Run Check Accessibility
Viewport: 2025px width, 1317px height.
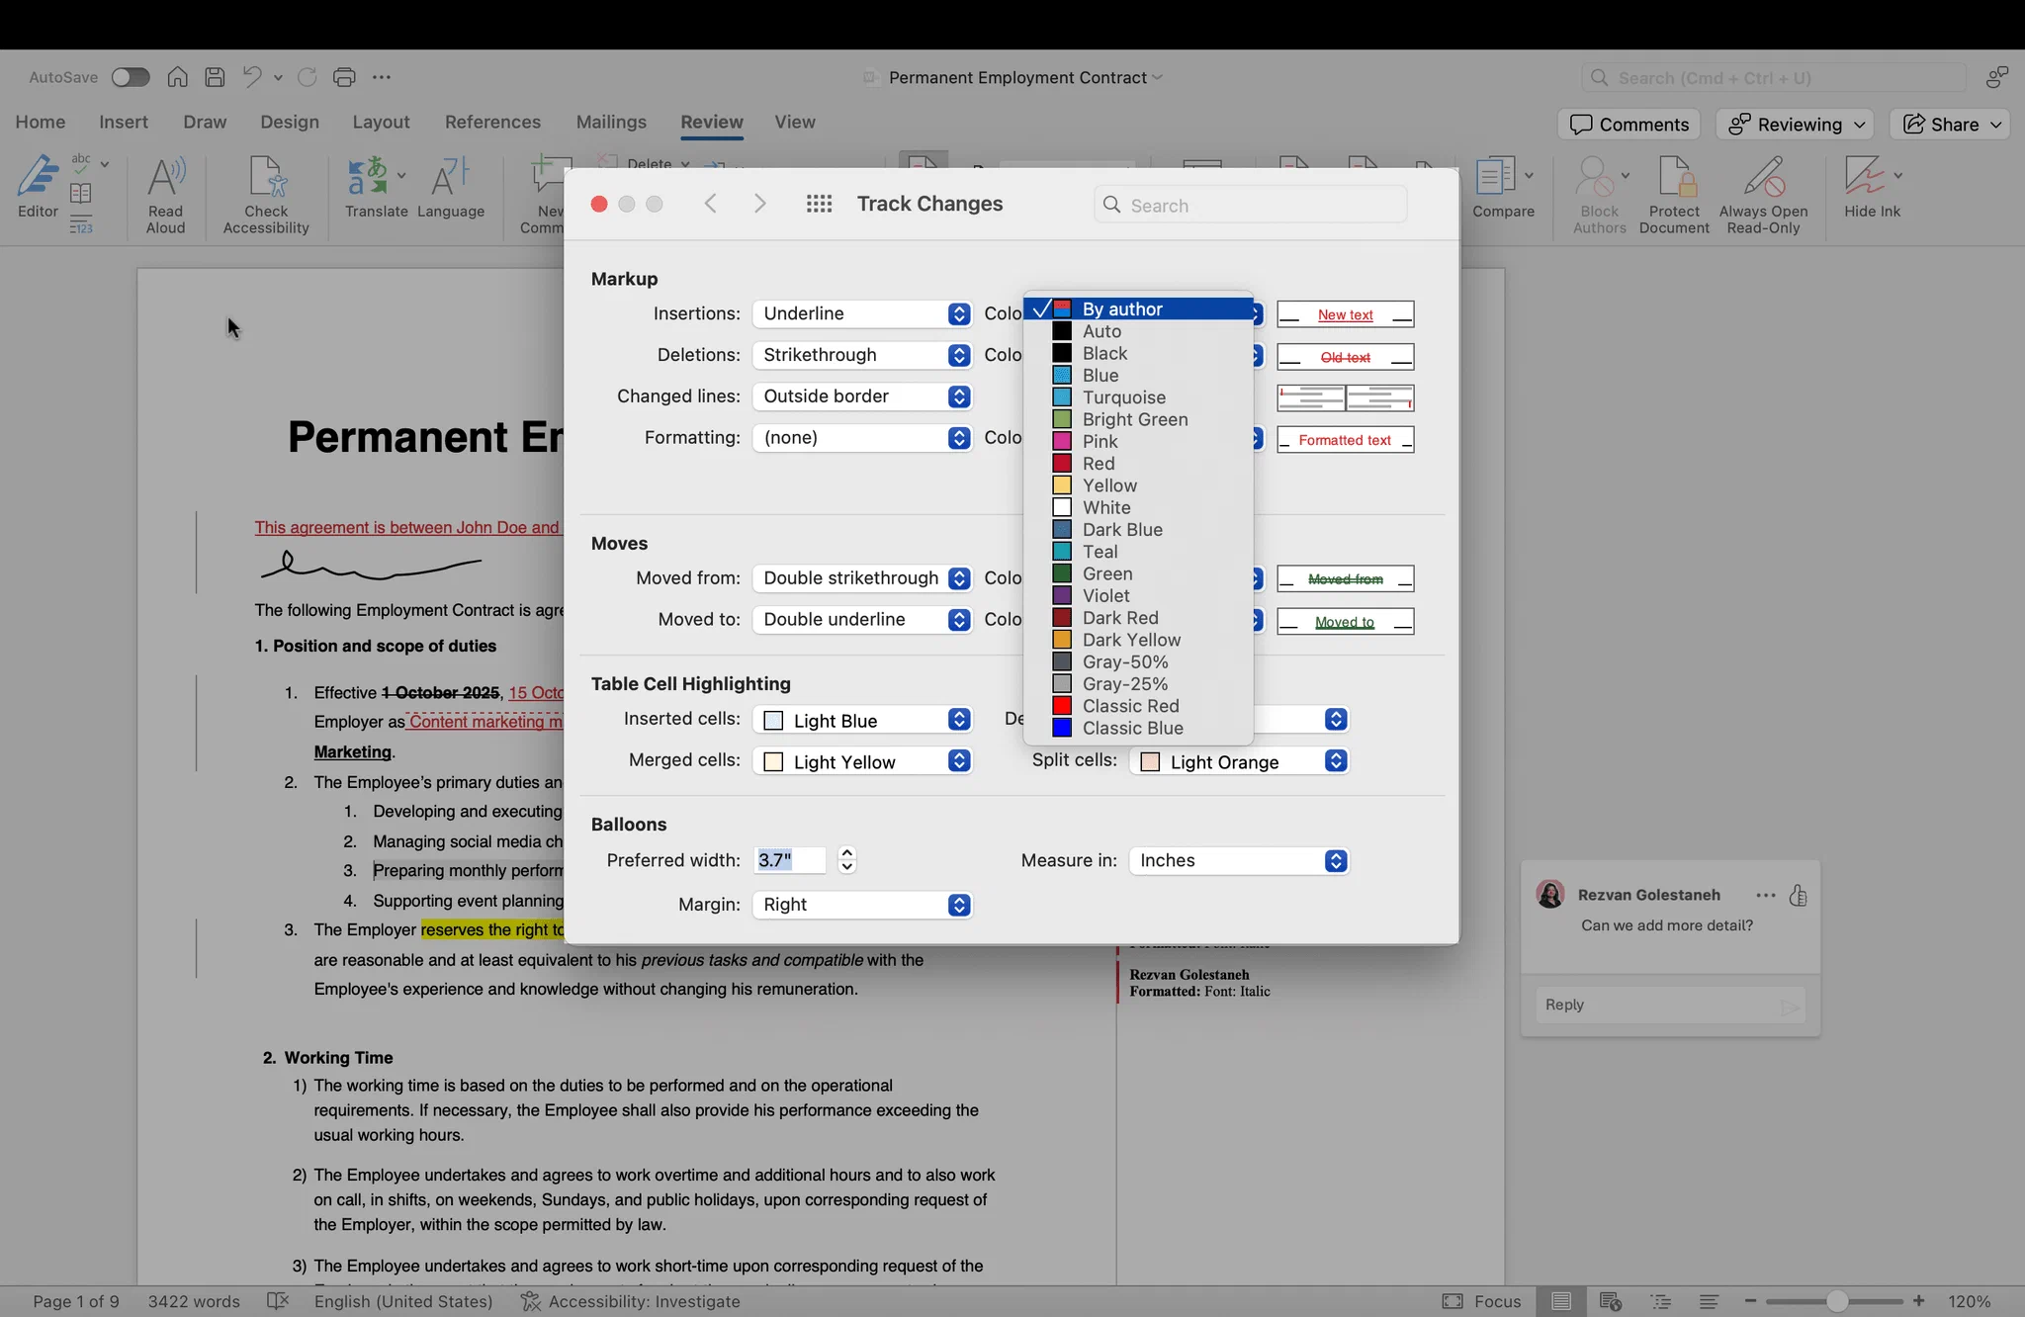click(x=266, y=195)
